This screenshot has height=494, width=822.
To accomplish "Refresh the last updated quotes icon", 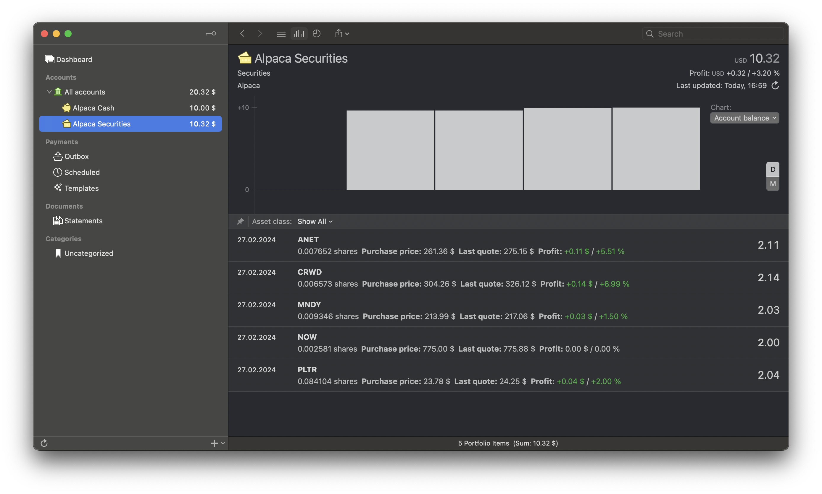I will point(775,86).
